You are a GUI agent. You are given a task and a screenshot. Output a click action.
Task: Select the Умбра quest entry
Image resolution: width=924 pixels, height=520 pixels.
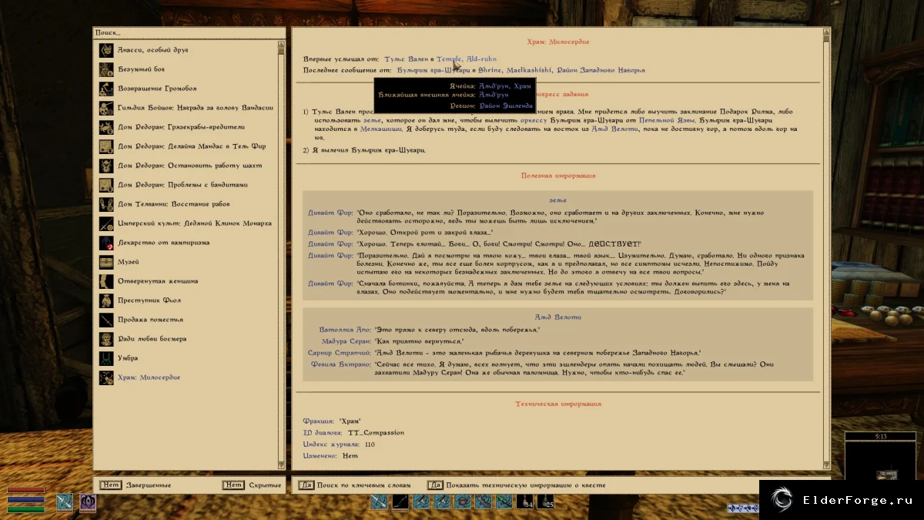128,358
